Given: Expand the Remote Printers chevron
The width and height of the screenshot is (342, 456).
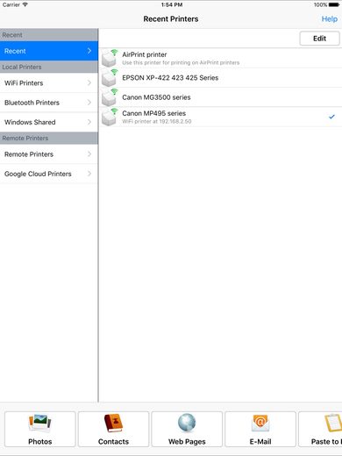Looking at the screenshot, I should click(x=89, y=153).
